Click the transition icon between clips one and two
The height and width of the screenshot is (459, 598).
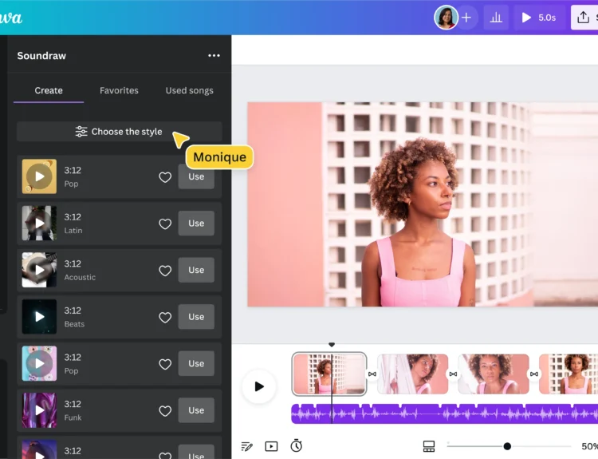coord(372,374)
